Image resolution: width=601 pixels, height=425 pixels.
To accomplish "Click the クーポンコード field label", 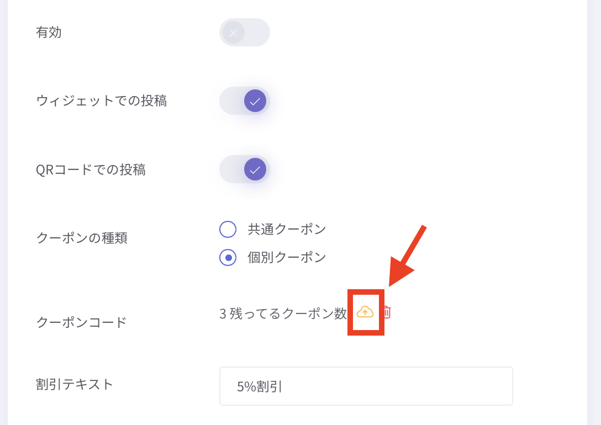I will [82, 322].
